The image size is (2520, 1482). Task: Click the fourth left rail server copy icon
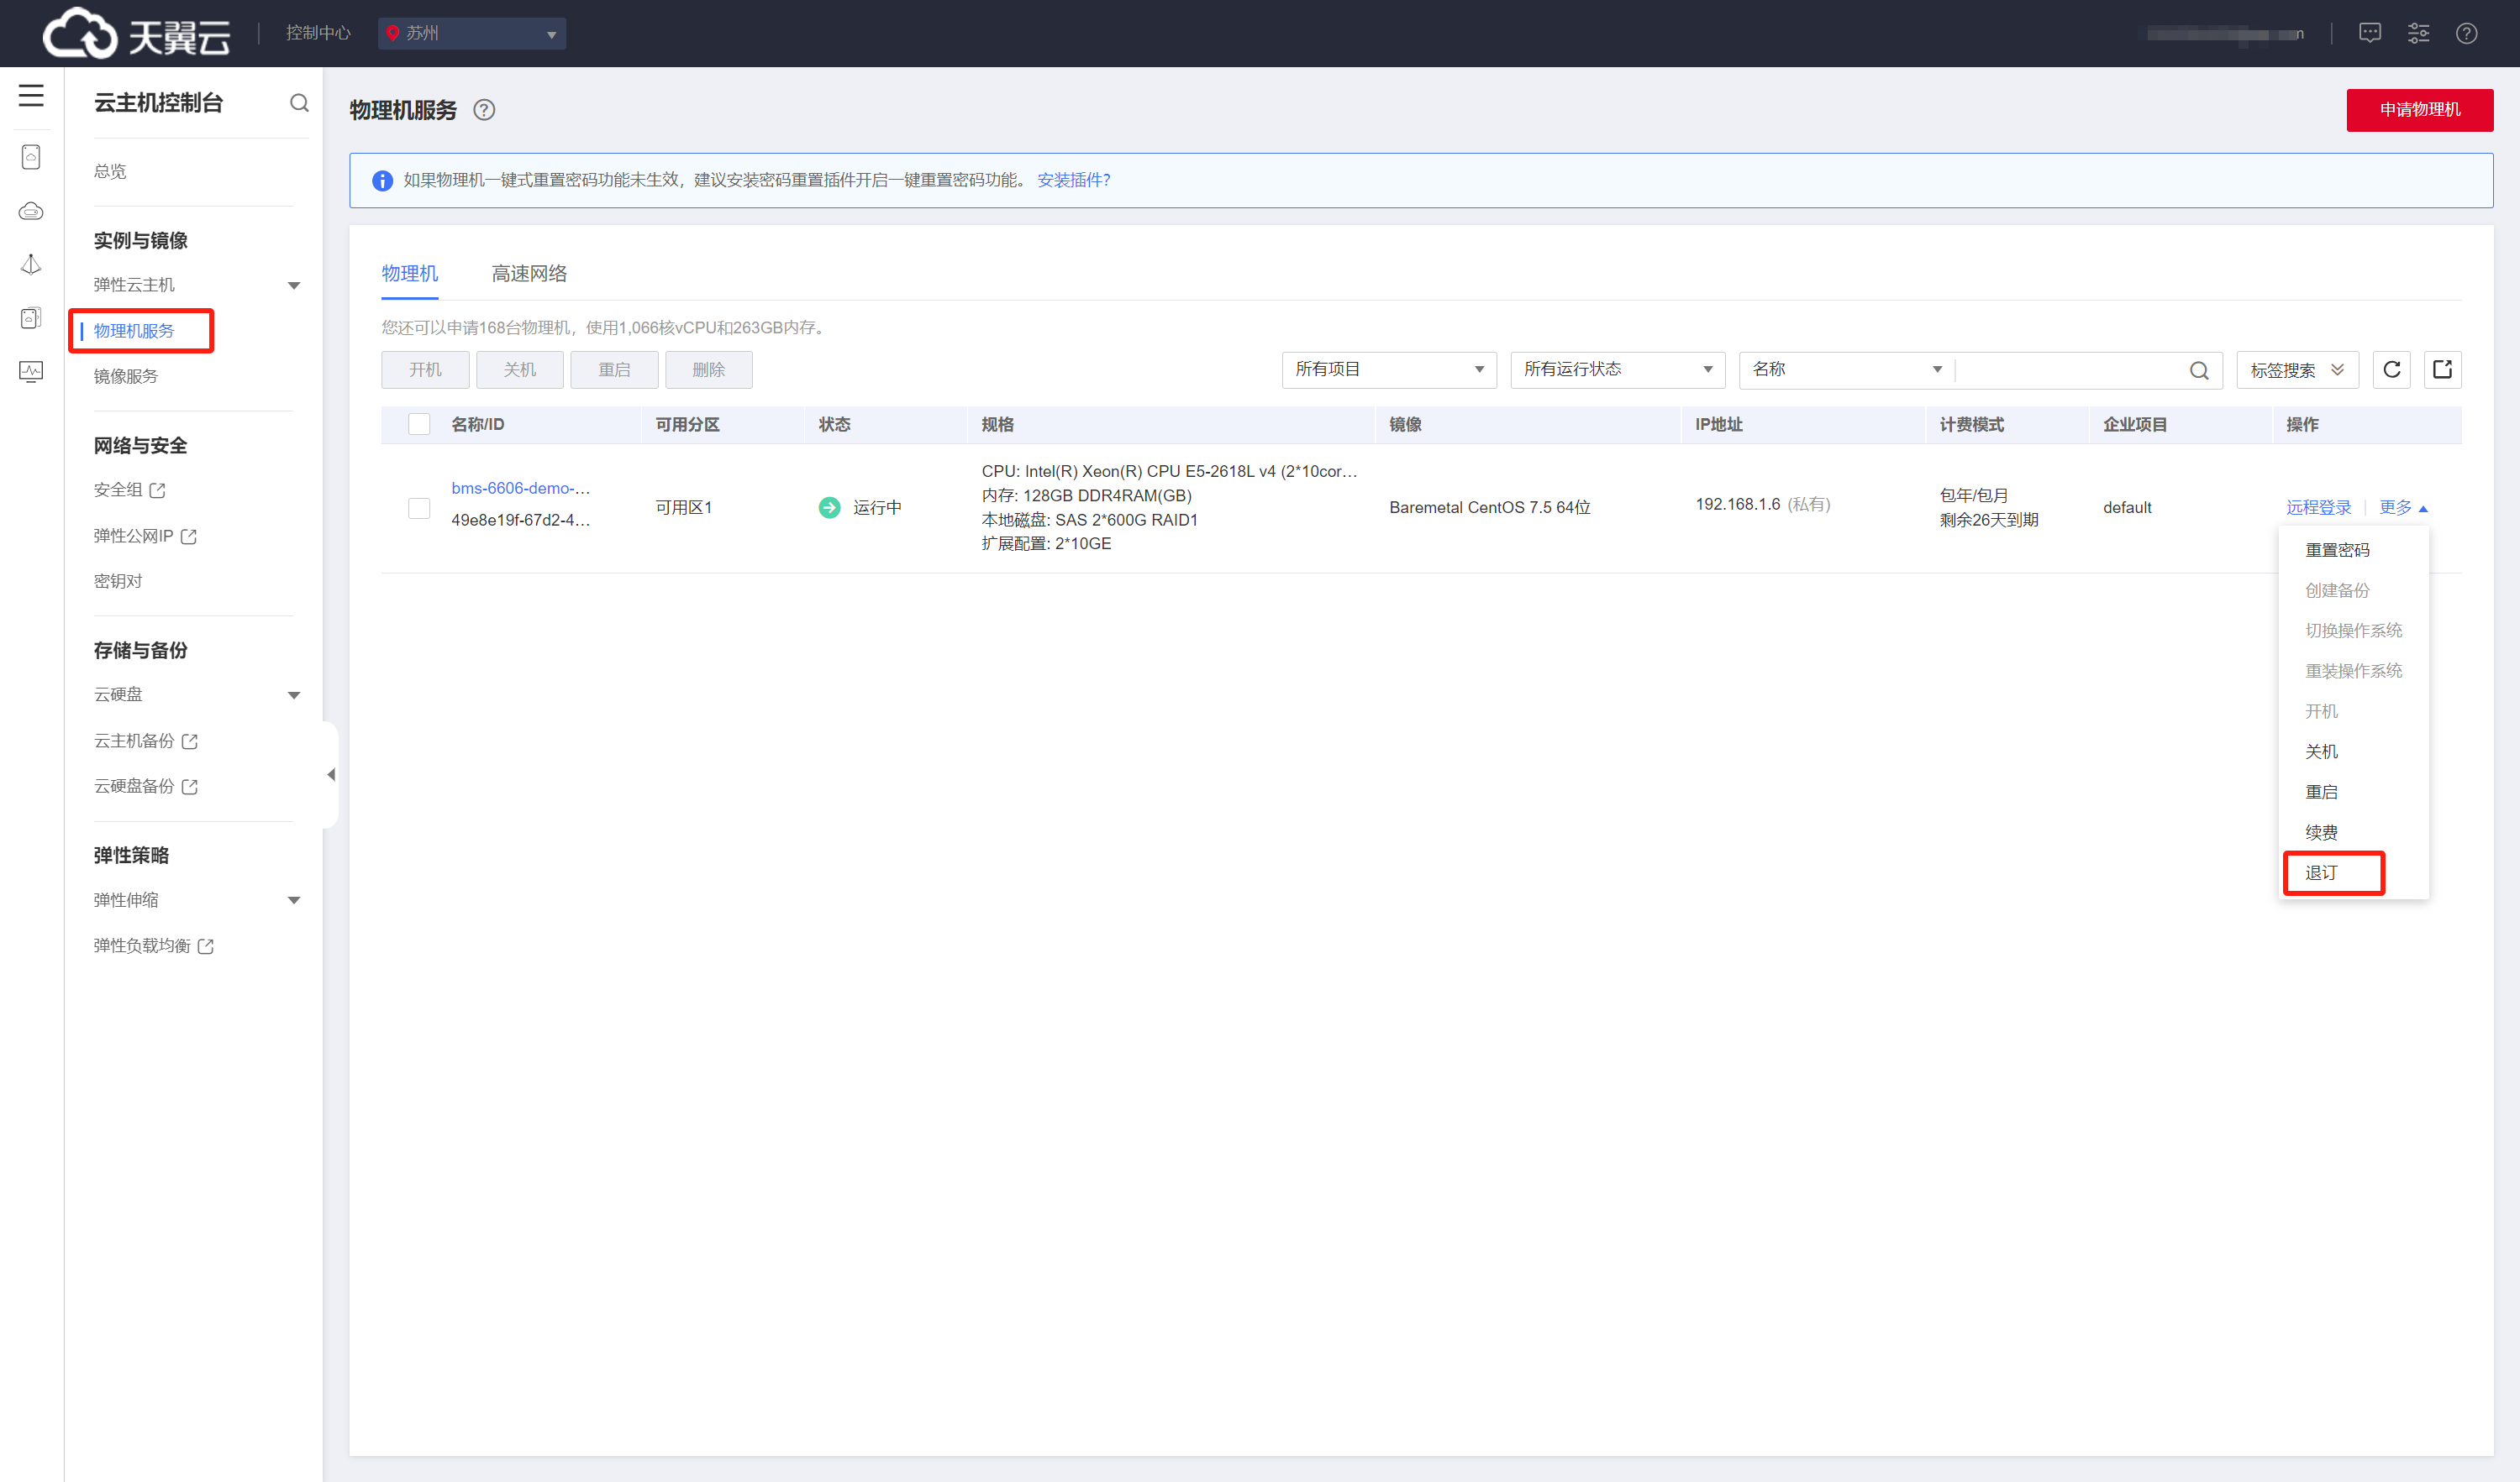(x=31, y=317)
